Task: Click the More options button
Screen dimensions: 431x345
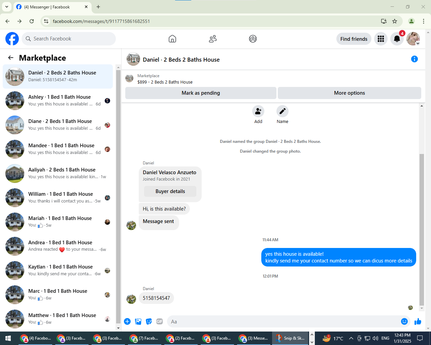Action: (x=350, y=93)
